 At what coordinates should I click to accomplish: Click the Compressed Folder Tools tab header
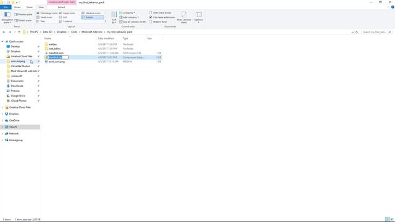click(62, 2)
